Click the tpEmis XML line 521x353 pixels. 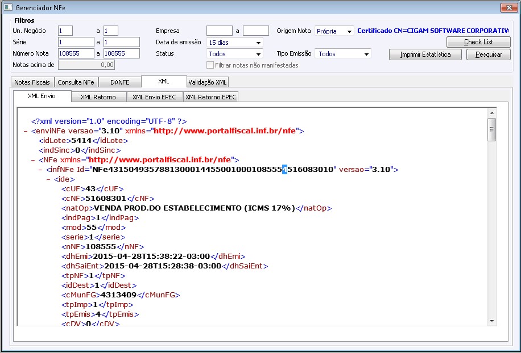(x=100, y=314)
